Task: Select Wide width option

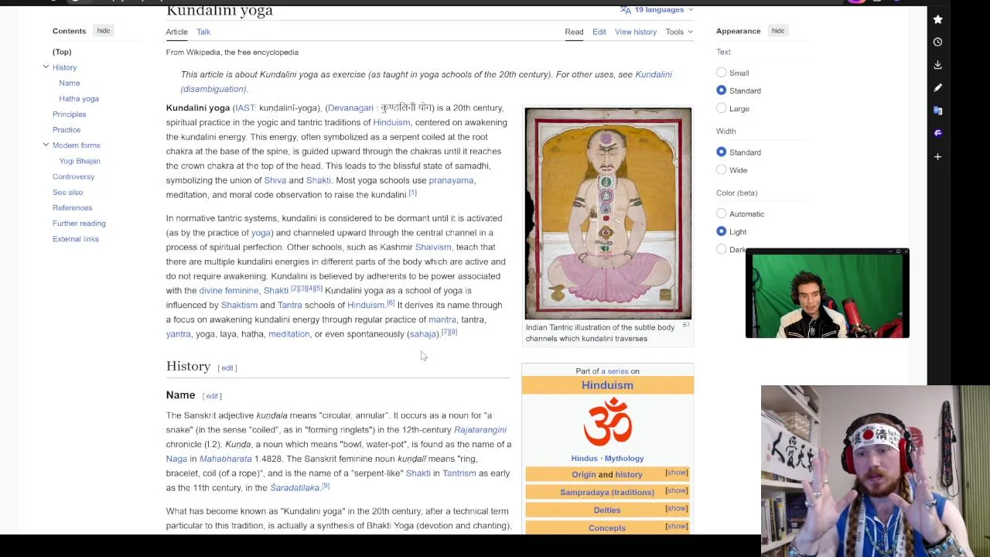Action: (721, 170)
